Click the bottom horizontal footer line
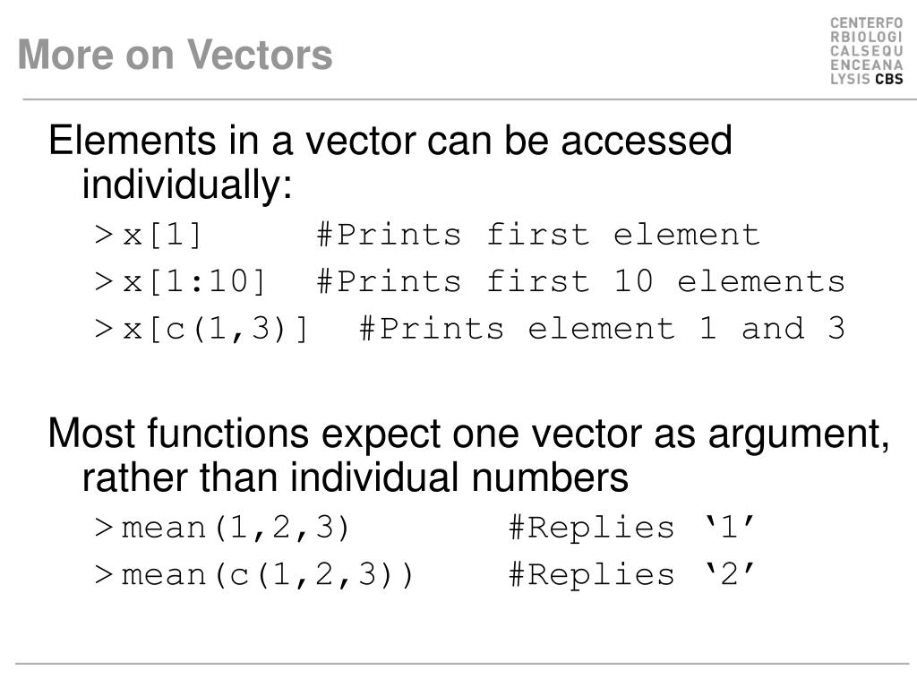Screen dimensions: 917x688 coord(462,664)
